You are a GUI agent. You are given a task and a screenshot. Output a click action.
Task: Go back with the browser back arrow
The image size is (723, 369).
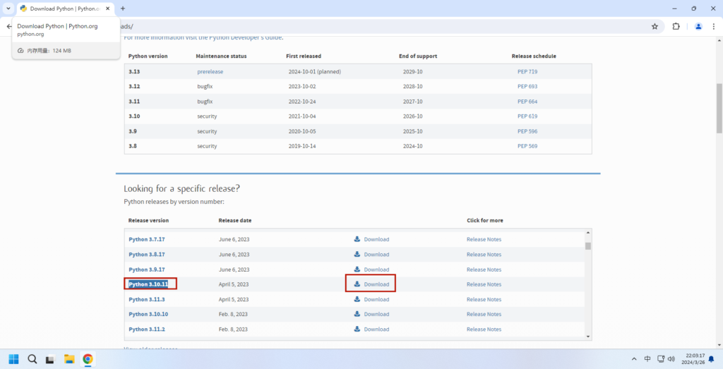coord(8,27)
